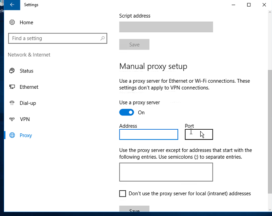This screenshot has width=272, height=216.
Task: Click the Status globe icon
Action: point(12,71)
